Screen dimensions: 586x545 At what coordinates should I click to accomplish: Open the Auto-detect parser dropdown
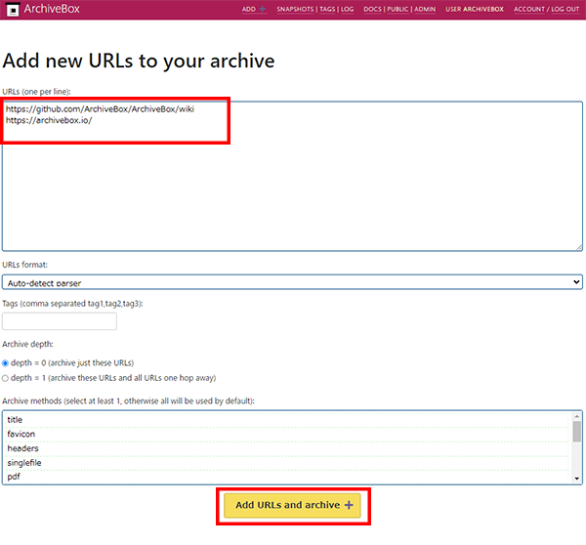point(292,282)
